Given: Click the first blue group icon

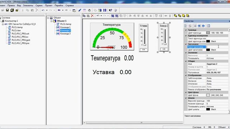Looking at the screenshot, I should click(x=112, y=16).
